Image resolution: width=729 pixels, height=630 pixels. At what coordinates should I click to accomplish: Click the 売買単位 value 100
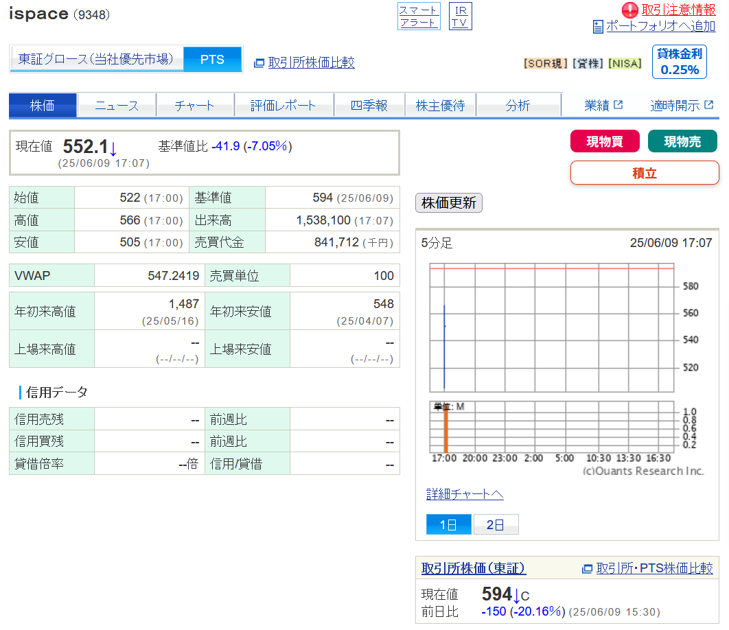tap(384, 276)
